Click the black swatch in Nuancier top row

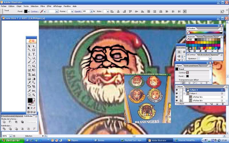(196, 39)
